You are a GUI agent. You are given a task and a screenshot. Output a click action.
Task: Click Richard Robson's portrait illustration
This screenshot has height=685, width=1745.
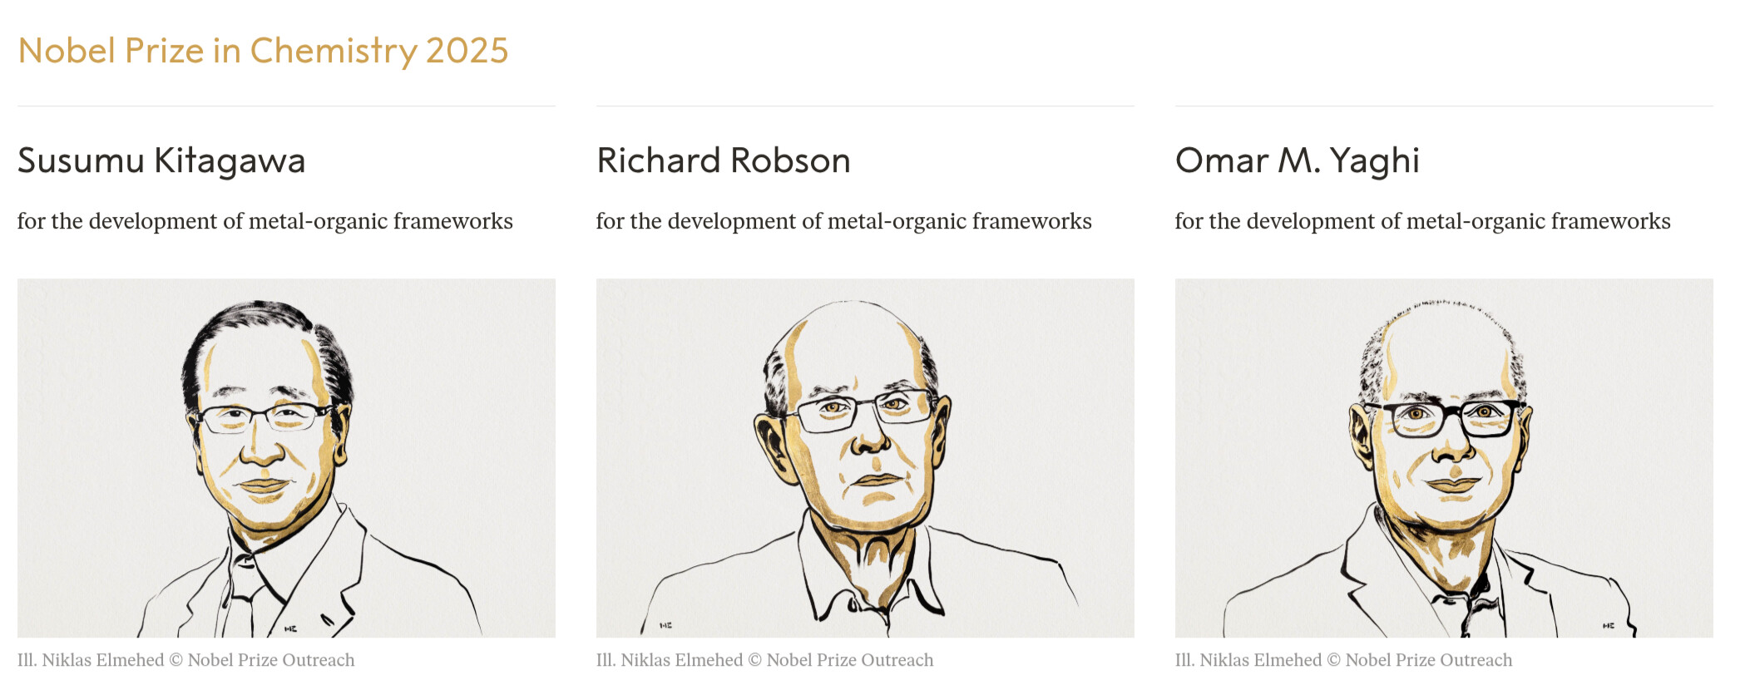pyautogui.click(x=865, y=458)
